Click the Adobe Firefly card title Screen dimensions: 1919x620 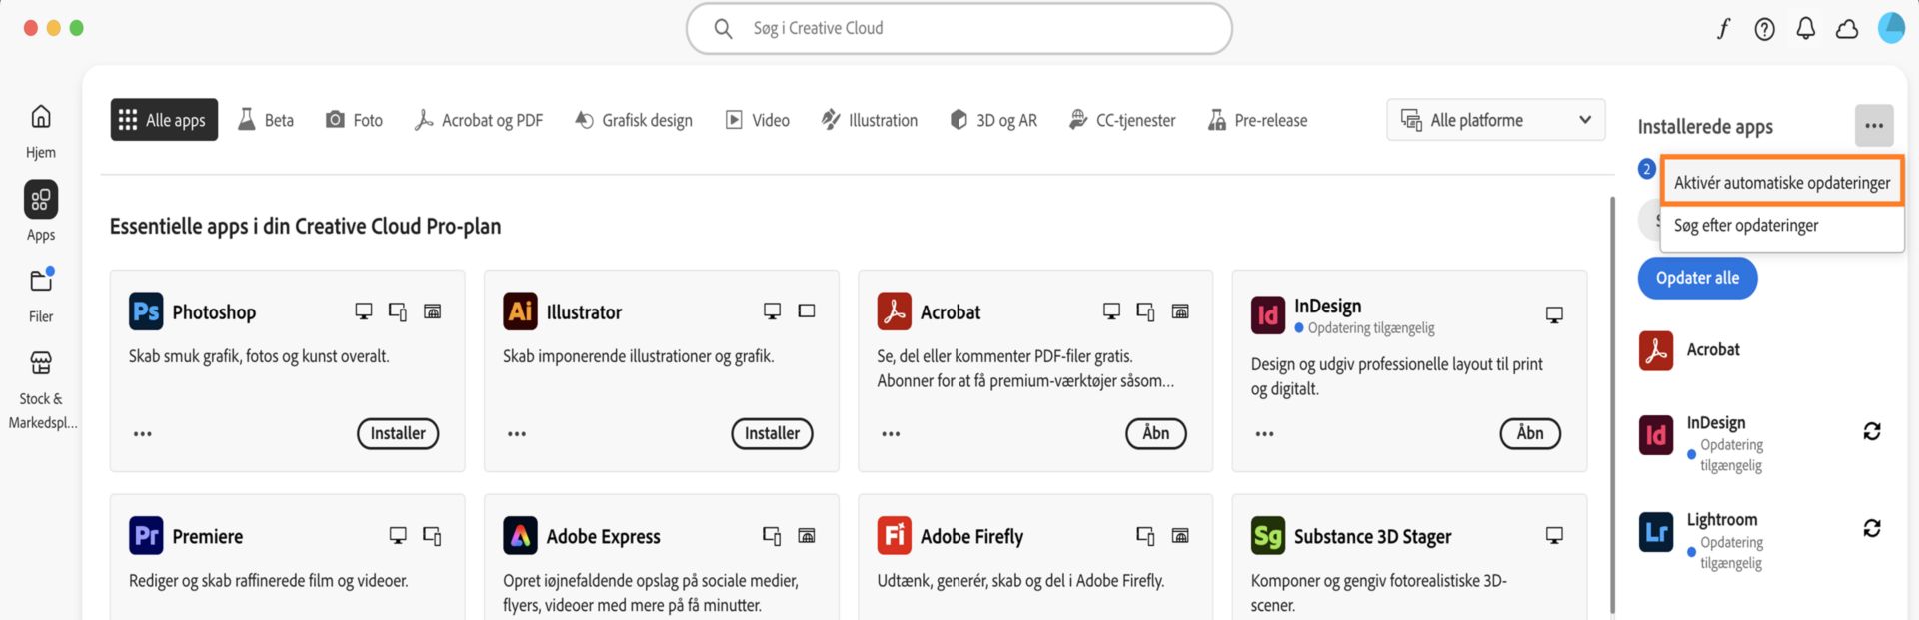(x=971, y=537)
